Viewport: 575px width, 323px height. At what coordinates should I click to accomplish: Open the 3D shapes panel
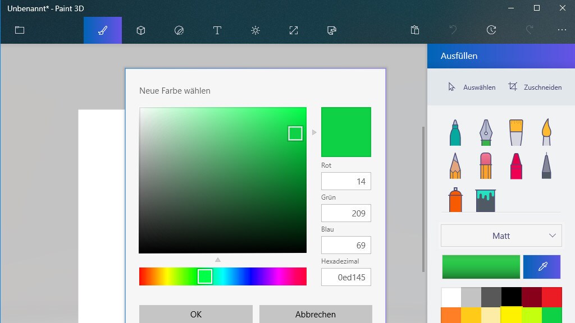point(140,30)
